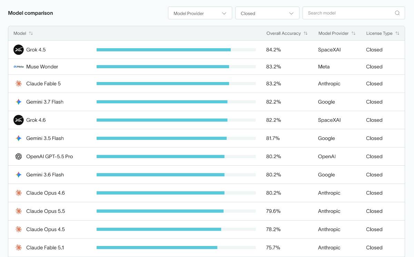Click Closed license in Muse Wonder row
Viewport: 414px width, 257px height.
[x=374, y=66]
